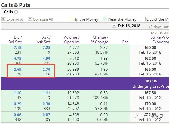The image size is (169, 124).
Task: Click the Out of the Money legend box
Action: pyautogui.click(x=143, y=19)
